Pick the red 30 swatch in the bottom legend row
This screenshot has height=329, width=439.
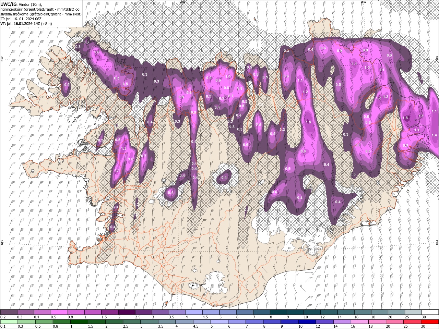click(x=430, y=322)
